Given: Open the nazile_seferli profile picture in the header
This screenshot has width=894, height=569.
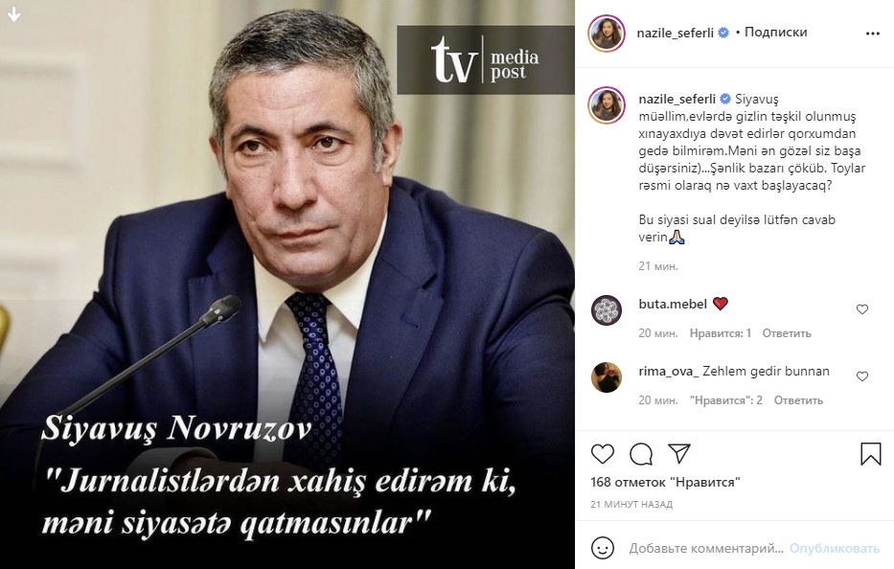Looking at the screenshot, I should 607,34.
